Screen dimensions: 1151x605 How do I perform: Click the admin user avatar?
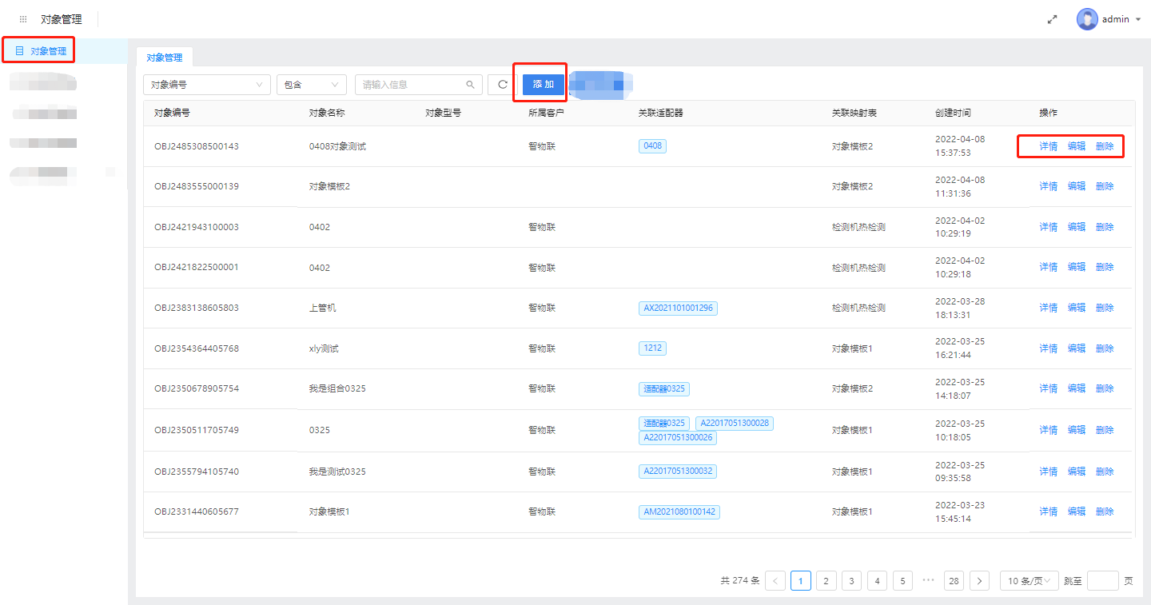click(x=1087, y=19)
